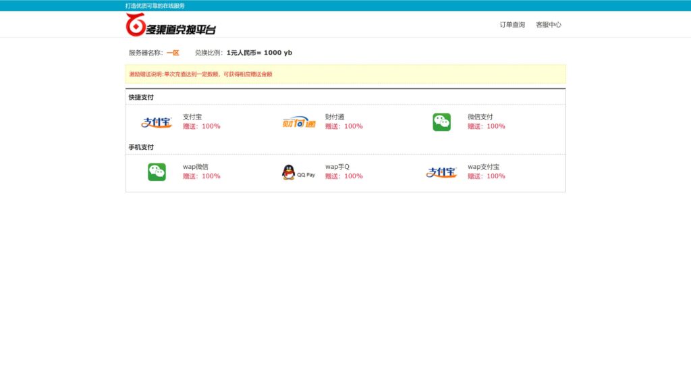
Task: Click the 财付通 payment label
Action: click(x=335, y=117)
